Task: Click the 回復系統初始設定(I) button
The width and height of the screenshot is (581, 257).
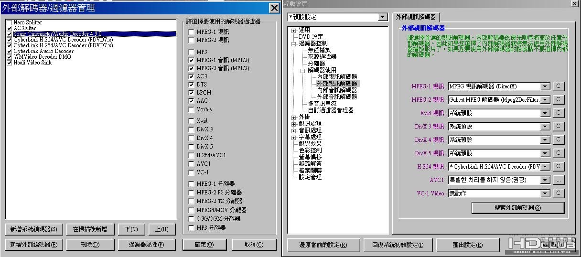Action: [398, 245]
